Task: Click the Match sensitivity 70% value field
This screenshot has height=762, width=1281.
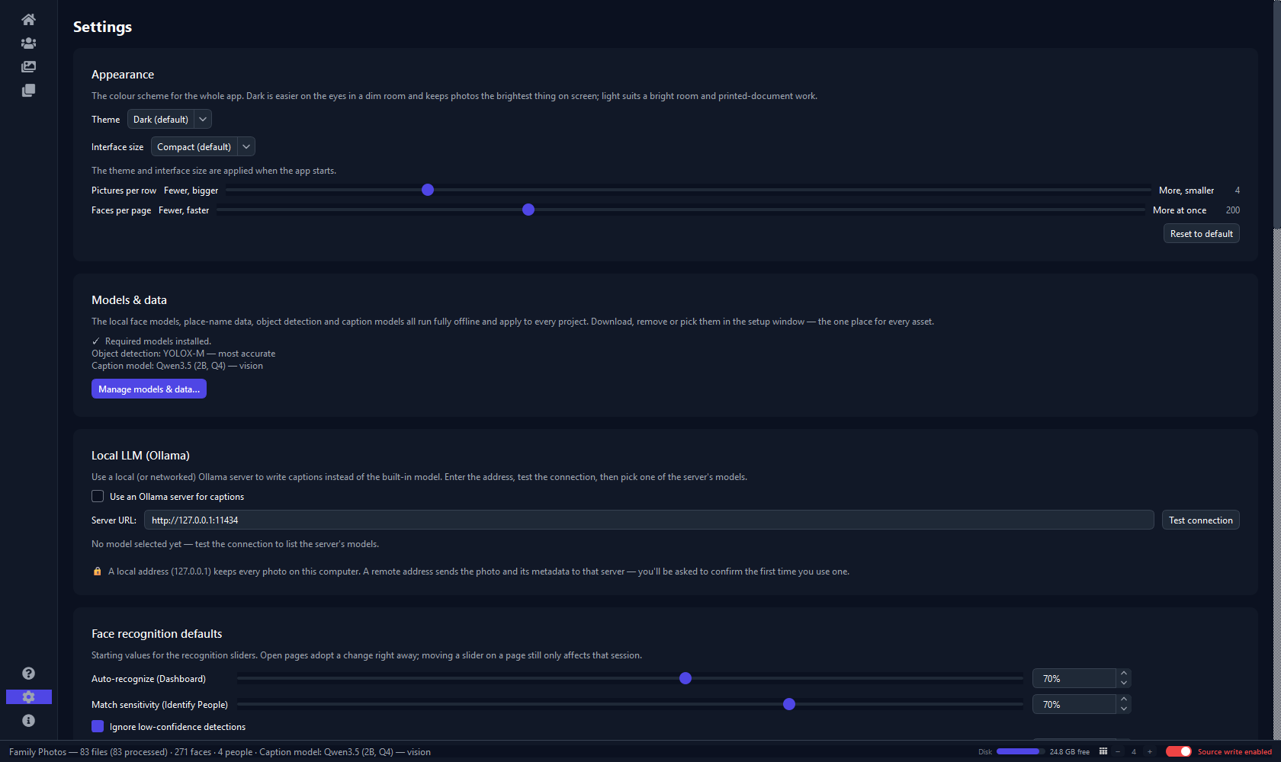Action: (1074, 705)
